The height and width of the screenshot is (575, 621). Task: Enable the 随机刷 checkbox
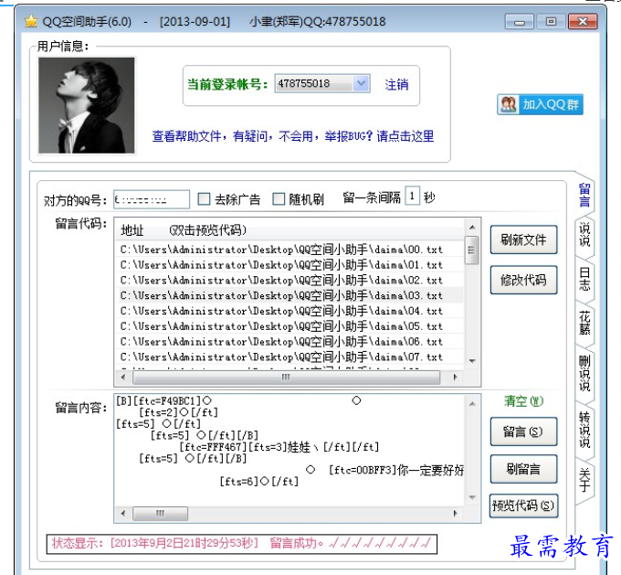279,198
